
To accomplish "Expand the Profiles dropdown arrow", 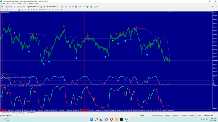I will click(8, 7).
